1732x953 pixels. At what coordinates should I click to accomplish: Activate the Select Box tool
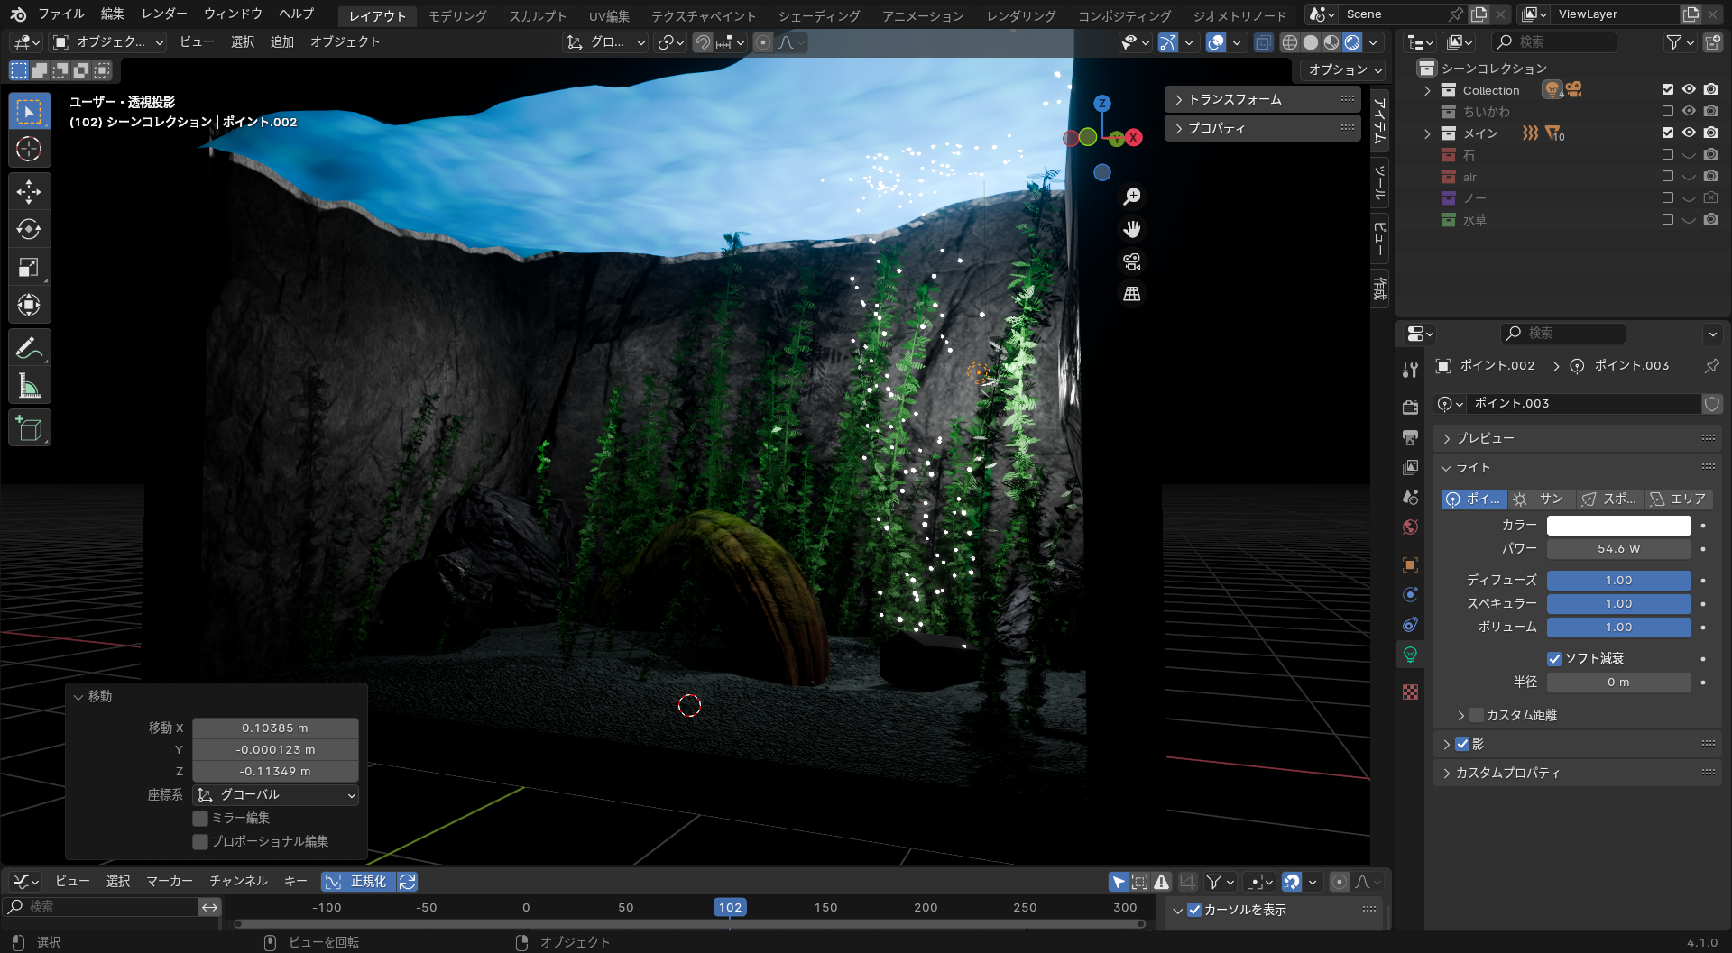29,112
